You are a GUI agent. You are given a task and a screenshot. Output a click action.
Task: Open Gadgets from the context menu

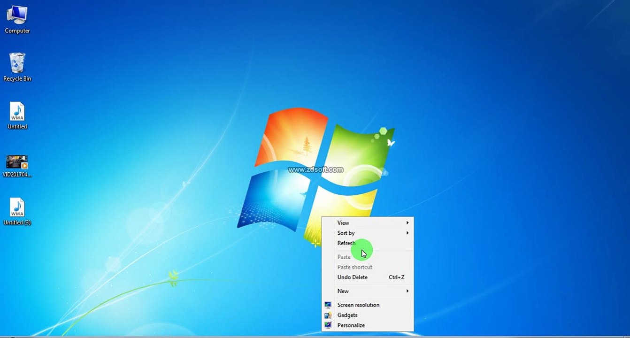pyautogui.click(x=368, y=315)
